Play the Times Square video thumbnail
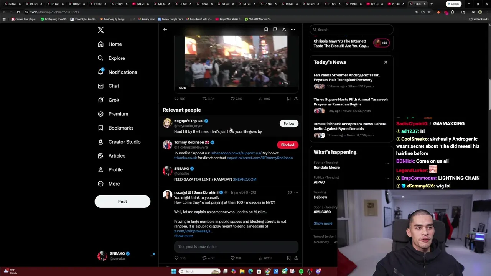Viewport: 491px width, 276px height. 236,61
